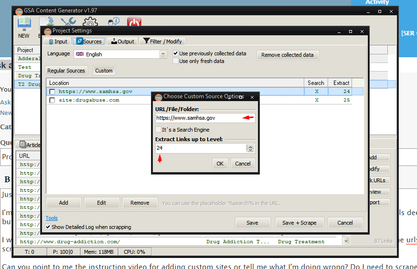The width and height of the screenshot is (417, 269).
Task: Toggle Use previously collected data checkbox
Action: 175,53
